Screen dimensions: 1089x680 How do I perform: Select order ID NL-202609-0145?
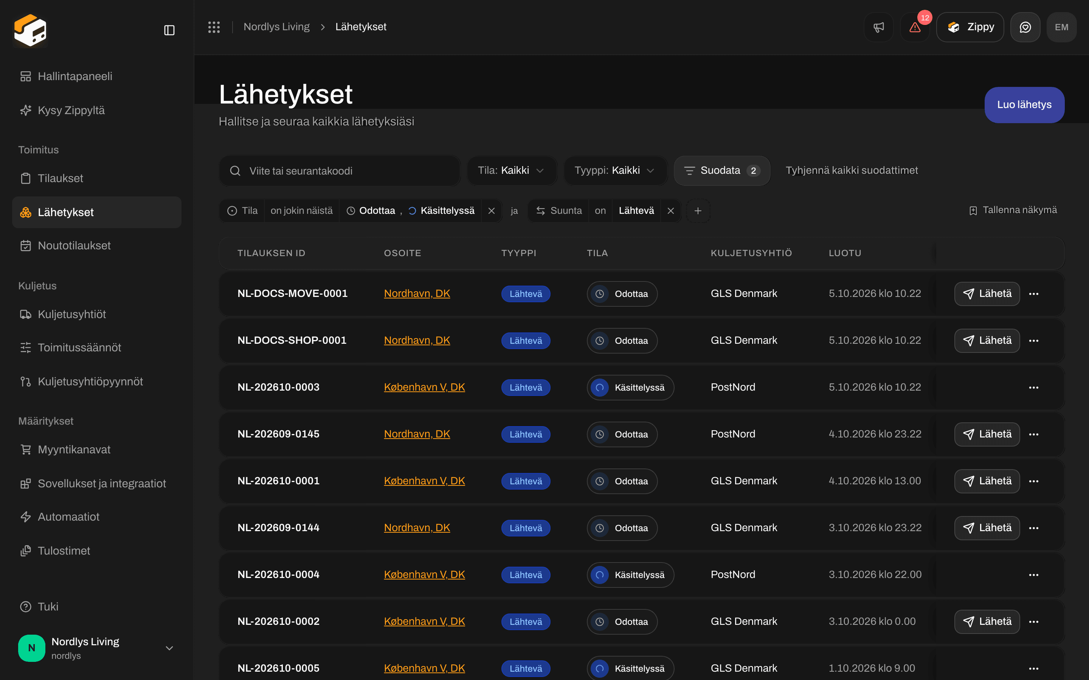278,434
